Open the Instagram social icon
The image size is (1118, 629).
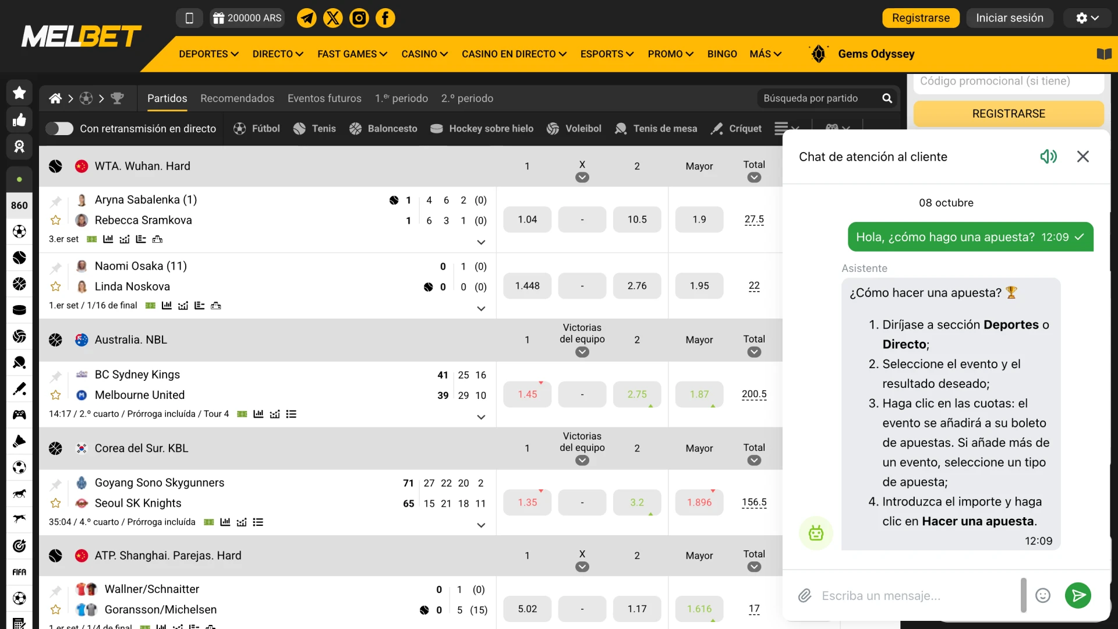coord(359,18)
